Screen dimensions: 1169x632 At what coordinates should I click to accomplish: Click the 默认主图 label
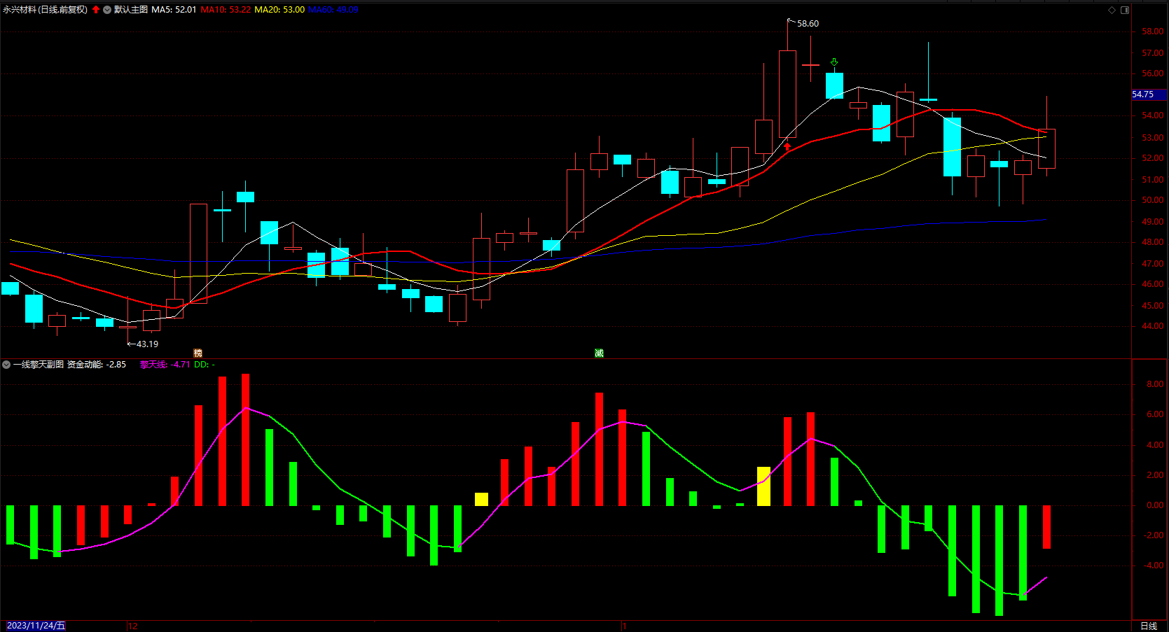(x=131, y=10)
